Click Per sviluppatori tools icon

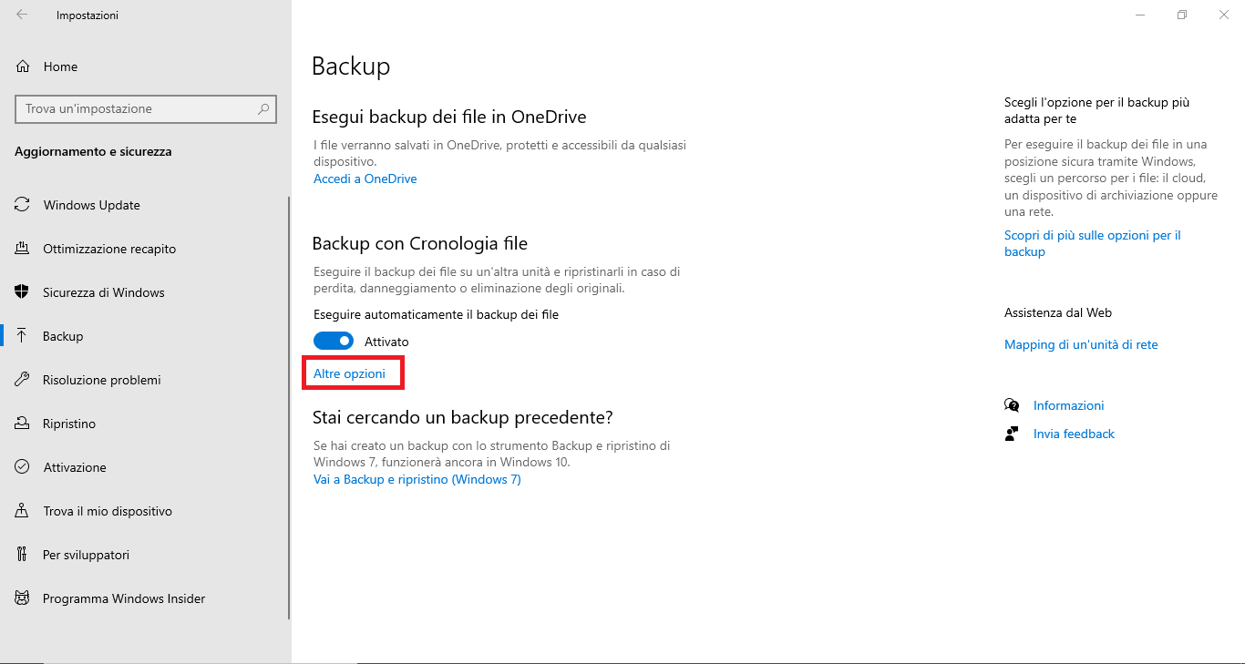click(x=23, y=555)
